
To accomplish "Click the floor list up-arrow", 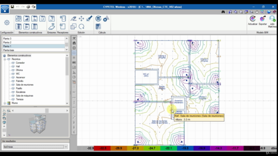I will tap(66, 39).
